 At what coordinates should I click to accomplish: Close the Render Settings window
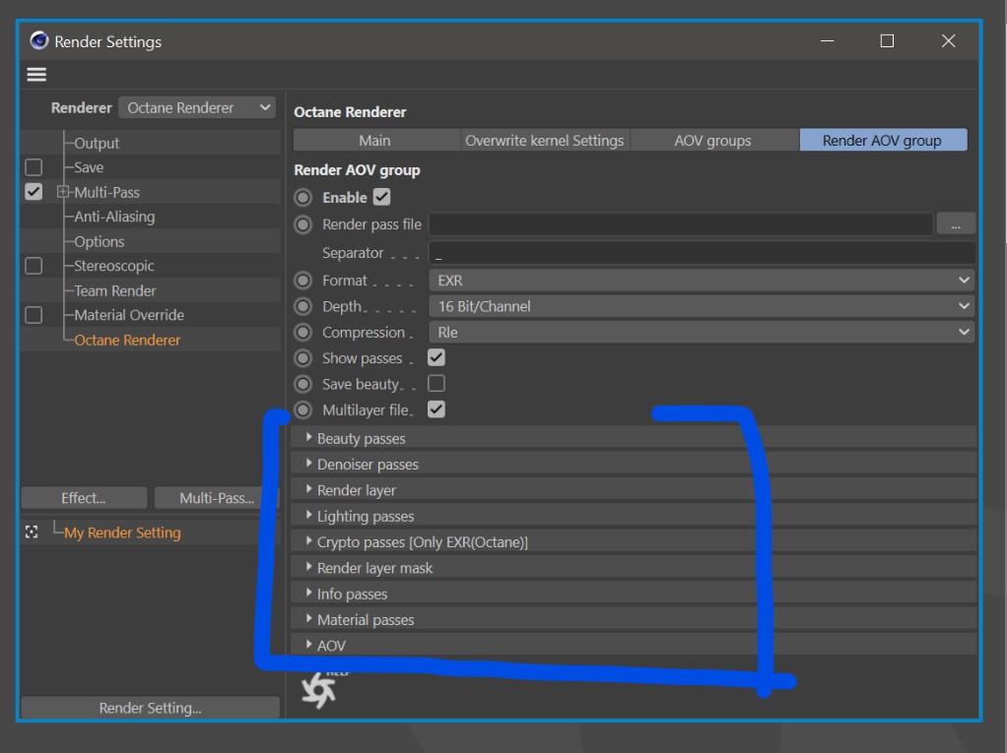(948, 41)
